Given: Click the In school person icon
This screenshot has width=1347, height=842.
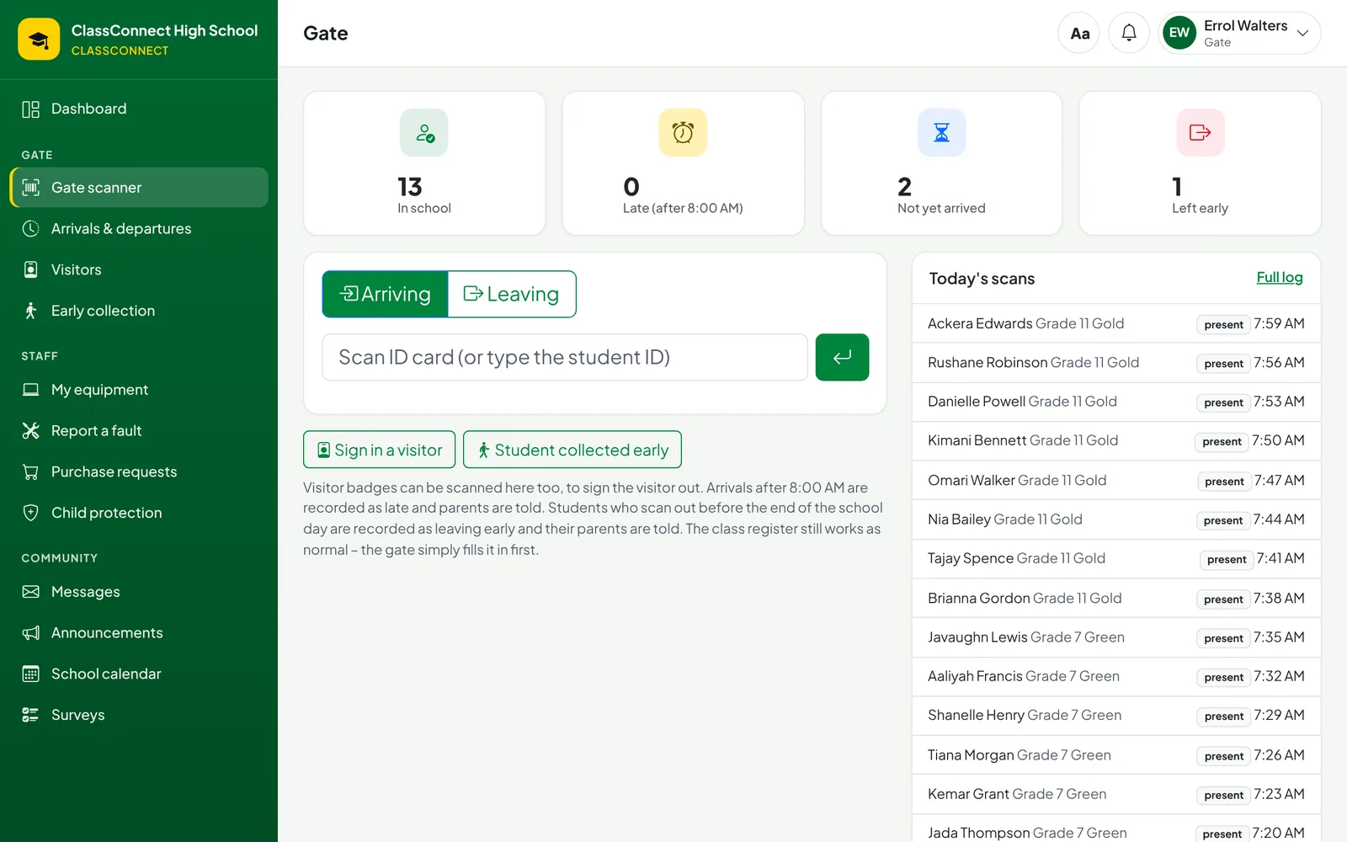Looking at the screenshot, I should [424, 132].
